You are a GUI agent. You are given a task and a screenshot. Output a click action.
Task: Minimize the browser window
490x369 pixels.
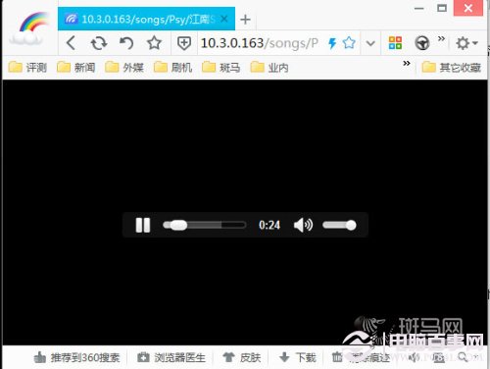click(x=419, y=9)
